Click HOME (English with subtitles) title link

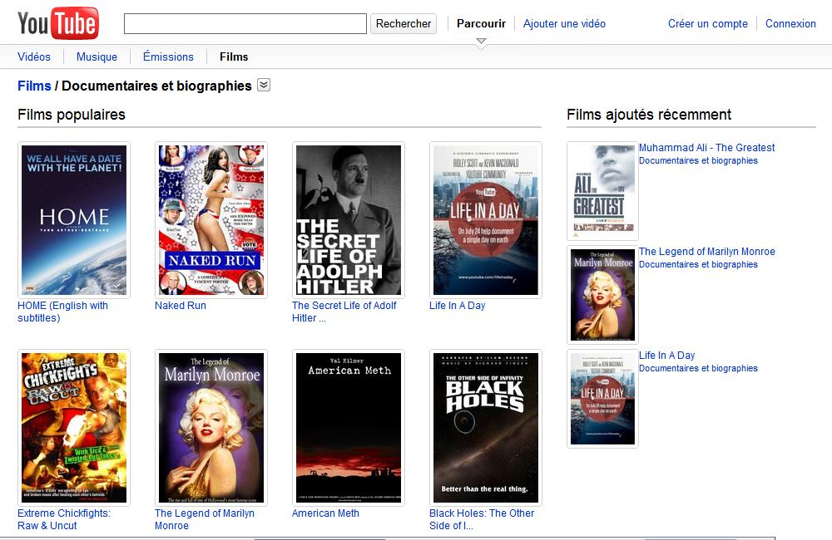tap(62, 312)
